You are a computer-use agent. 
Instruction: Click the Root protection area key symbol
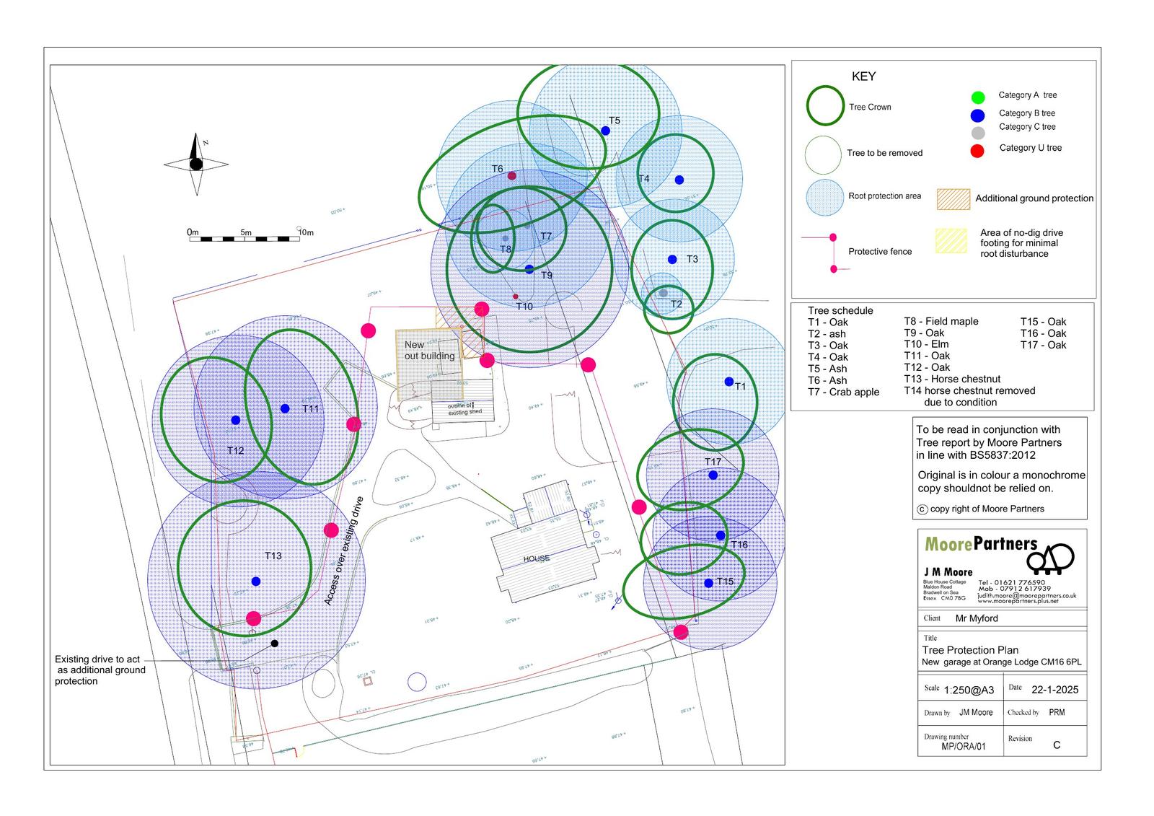click(825, 198)
